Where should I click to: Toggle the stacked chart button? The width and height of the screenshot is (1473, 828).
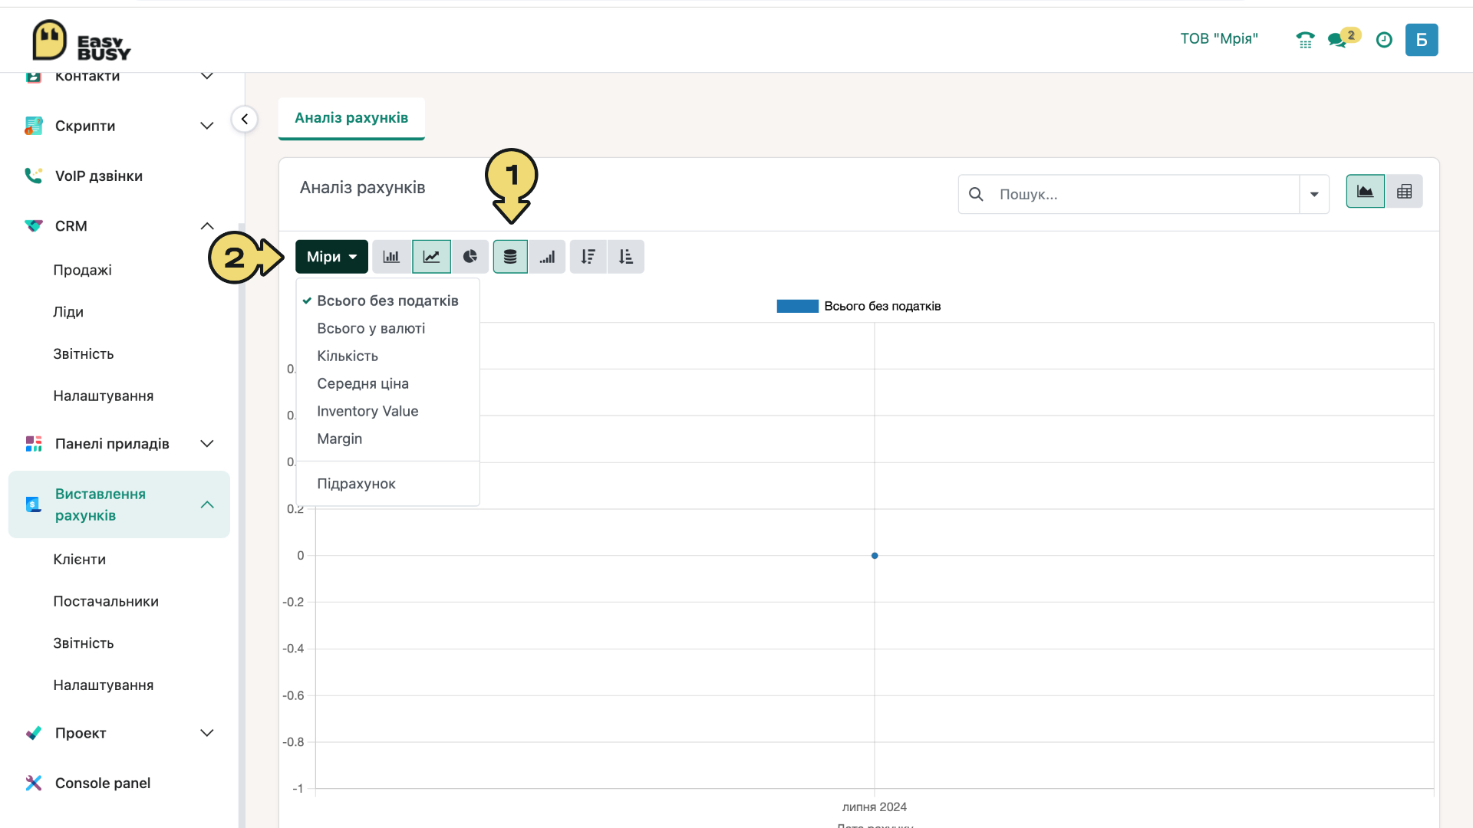[510, 257]
